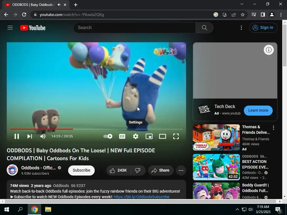
Task: Open BEST ACTION EPISODE video thumbnail
Action: [x=216, y=167]
